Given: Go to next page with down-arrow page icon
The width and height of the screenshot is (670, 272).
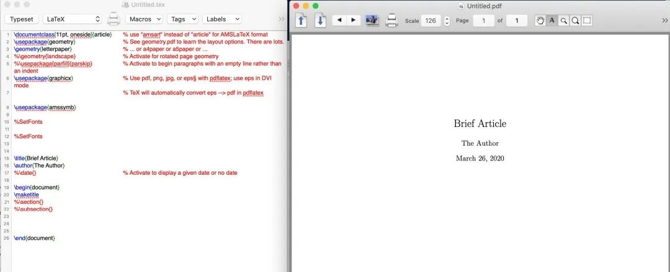Looking at the screenshot, I should (x=320, y=20).
